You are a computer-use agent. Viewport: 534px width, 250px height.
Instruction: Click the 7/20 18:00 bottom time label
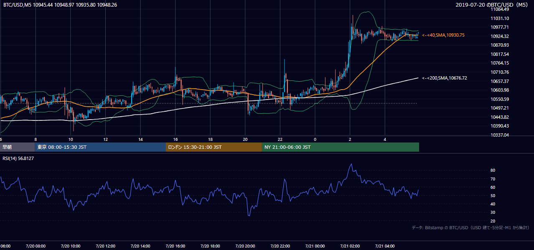pyautogui.click(x=210, y=246)
